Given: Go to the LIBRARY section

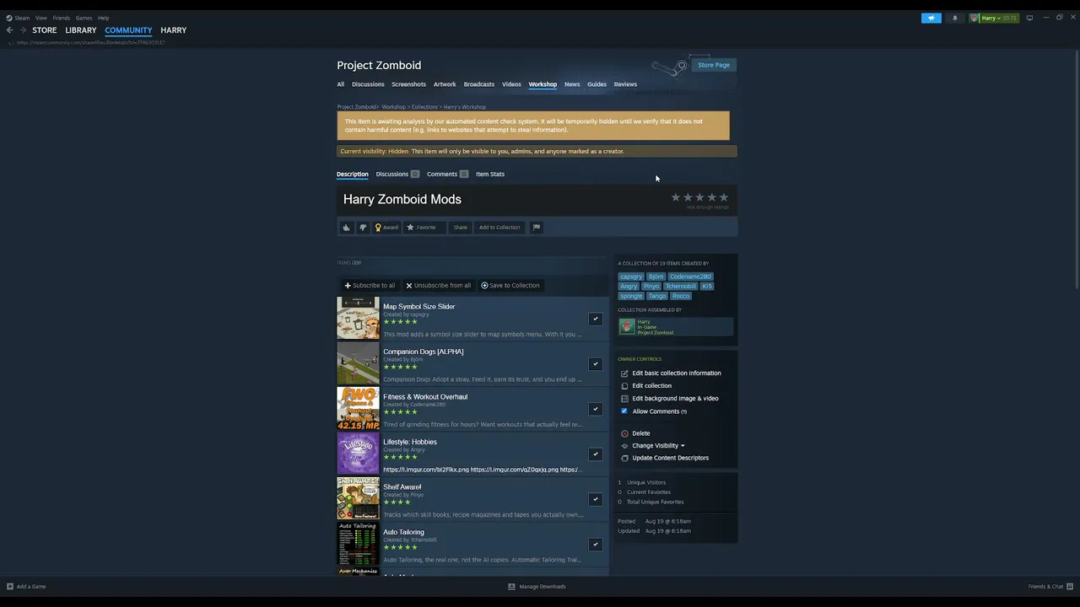Looking at the screenshot, I should (x=81, y=30).
